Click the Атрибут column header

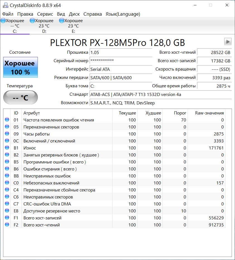tap(67, 113)
